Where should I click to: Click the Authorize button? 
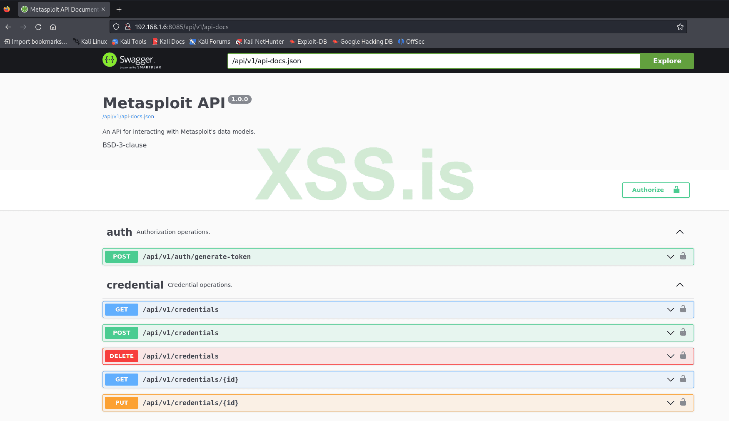[x=656, y=190]
